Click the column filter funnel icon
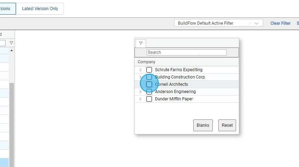The image size is (299, 167). coord(11,43)
